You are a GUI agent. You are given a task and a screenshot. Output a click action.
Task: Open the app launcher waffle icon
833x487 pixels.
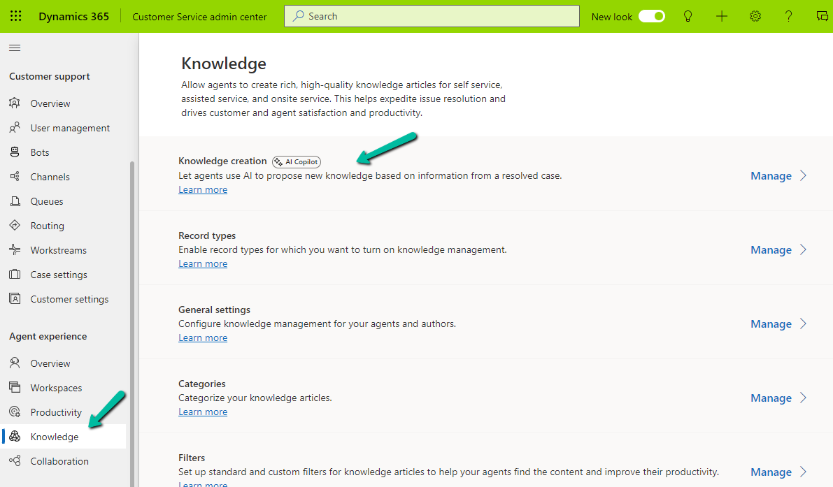(x=15, y=16)
